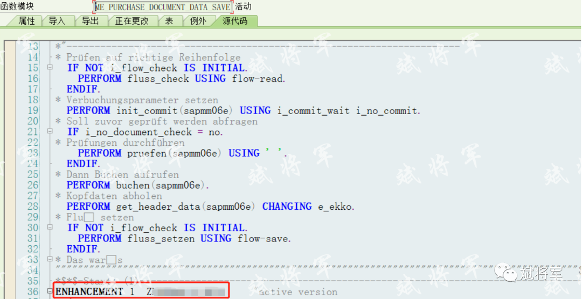
Task: Click the function module name field ME_PURCHASE_DOCUMENT_DATA_SAVE
Action: click(163, 7)
